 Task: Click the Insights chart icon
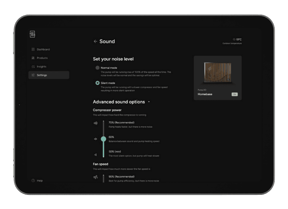33,67
